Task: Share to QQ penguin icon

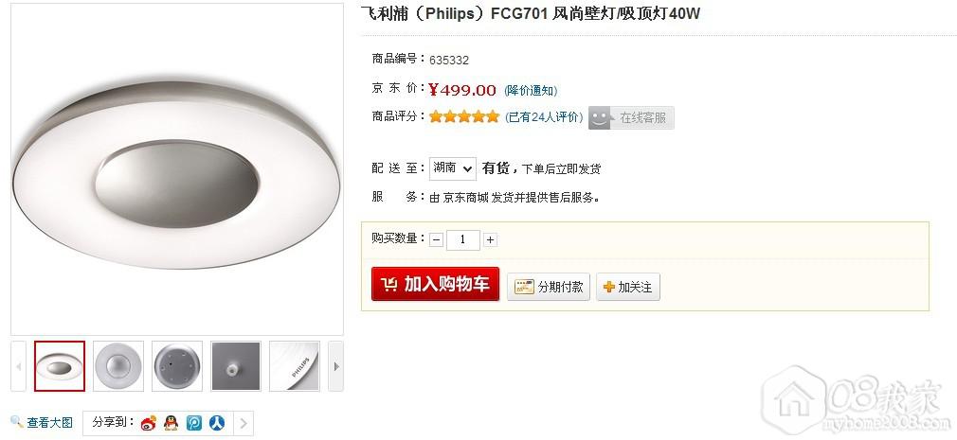Action: pos(172,422)
